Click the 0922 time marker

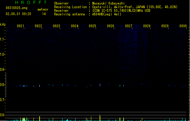(38, 26)
